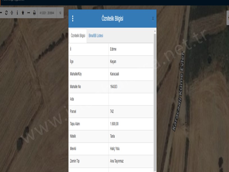
Task: Click the refresh map icon
Action: (x=6, y=13)
